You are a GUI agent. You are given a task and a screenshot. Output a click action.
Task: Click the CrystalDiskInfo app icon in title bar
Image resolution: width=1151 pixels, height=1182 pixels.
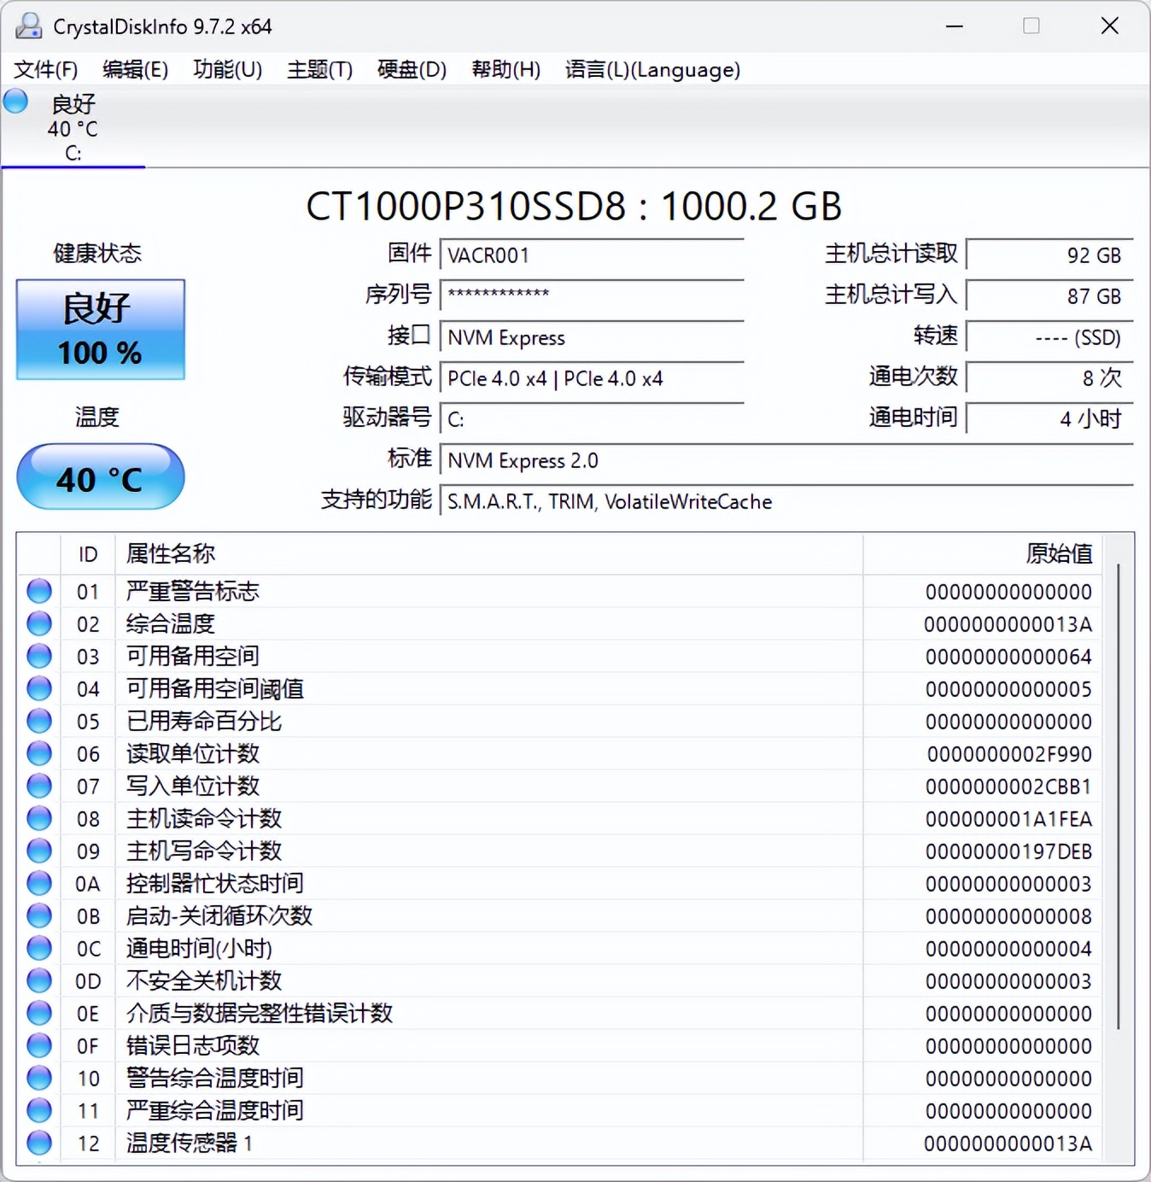coord(28,26)
